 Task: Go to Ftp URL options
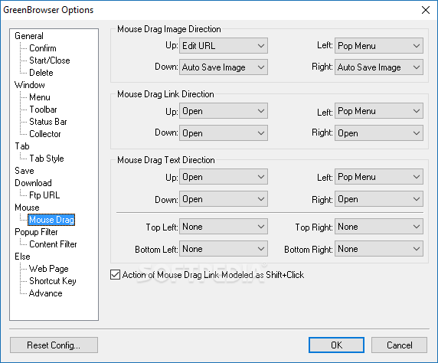click(x=44, y=195)
